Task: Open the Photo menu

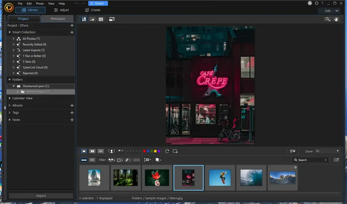Action: 40,3
